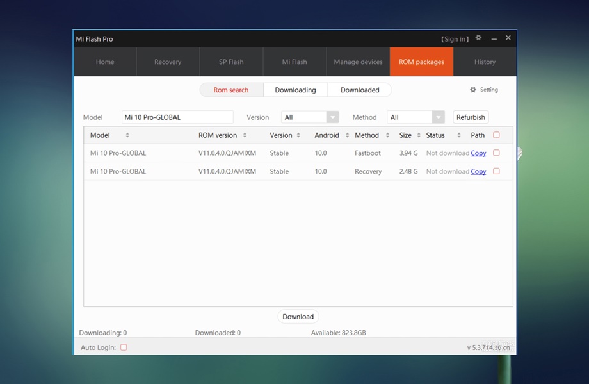Select the ROM packages tab
This screenshot has height=384, width=589.
(x=421, y=62)
